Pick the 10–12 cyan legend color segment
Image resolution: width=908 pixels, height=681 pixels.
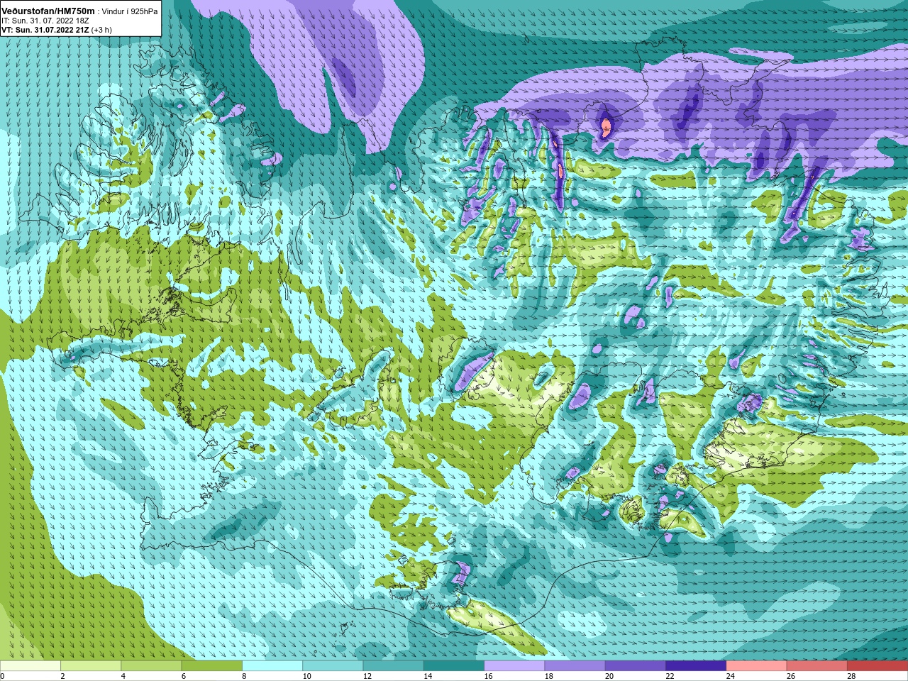click(333, 665)
